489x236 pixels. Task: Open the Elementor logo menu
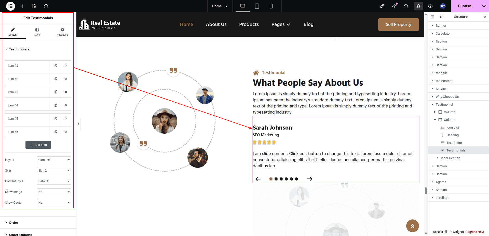(10, 6)
